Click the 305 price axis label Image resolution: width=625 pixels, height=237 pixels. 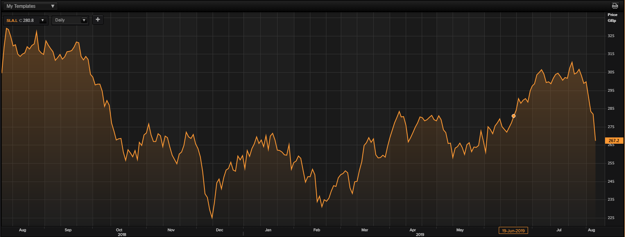[x=611, y=72]
